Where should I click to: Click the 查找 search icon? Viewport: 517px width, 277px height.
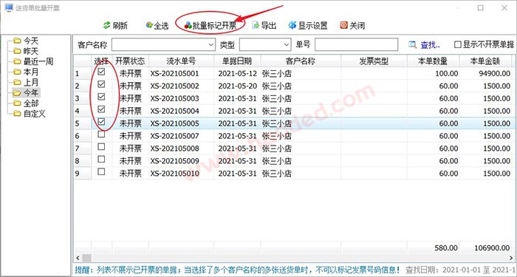point(412,44)
